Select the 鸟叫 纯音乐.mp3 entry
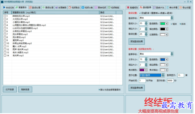The image size is (195, 114). point(63,52)
